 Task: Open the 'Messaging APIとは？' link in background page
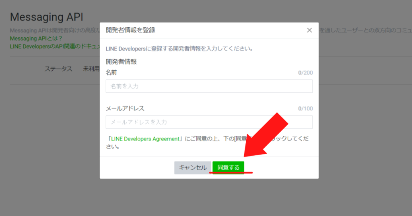[36, 39]
